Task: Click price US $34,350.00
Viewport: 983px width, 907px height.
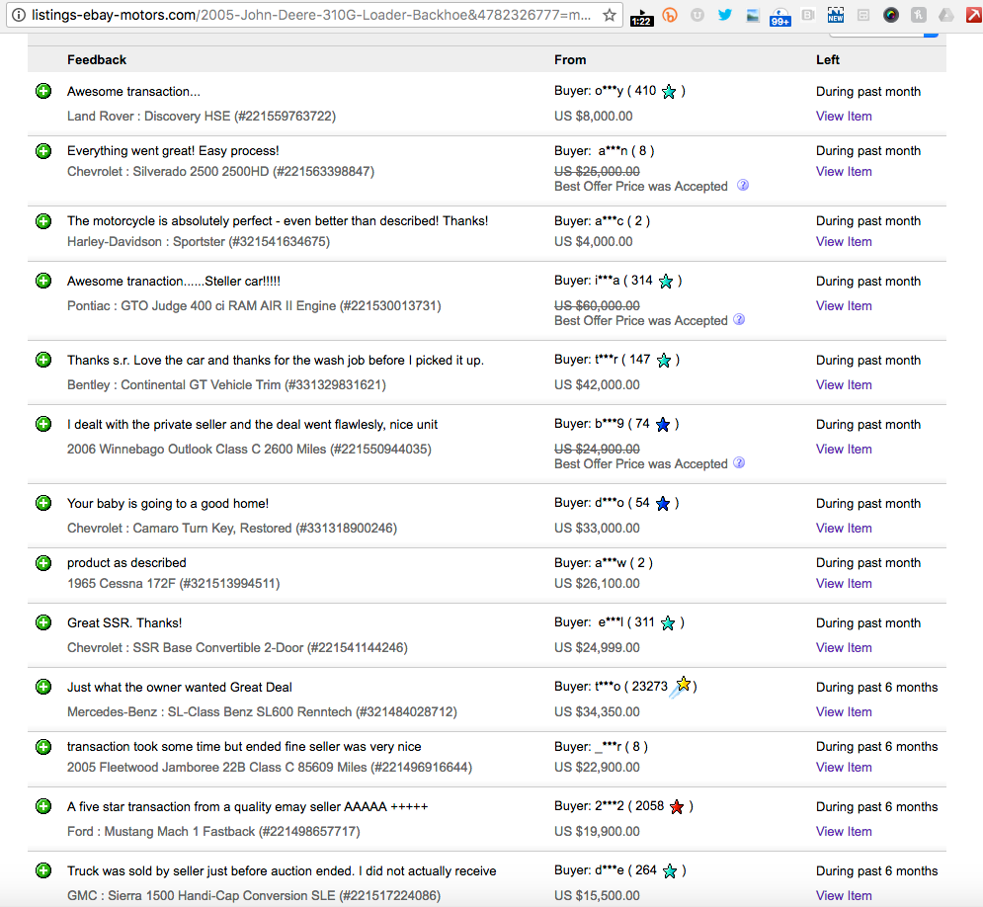Action: click(x=597, y=711)
